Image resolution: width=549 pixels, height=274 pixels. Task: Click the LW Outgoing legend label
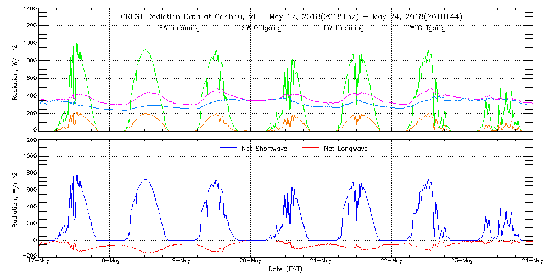(x=425, y=28)
